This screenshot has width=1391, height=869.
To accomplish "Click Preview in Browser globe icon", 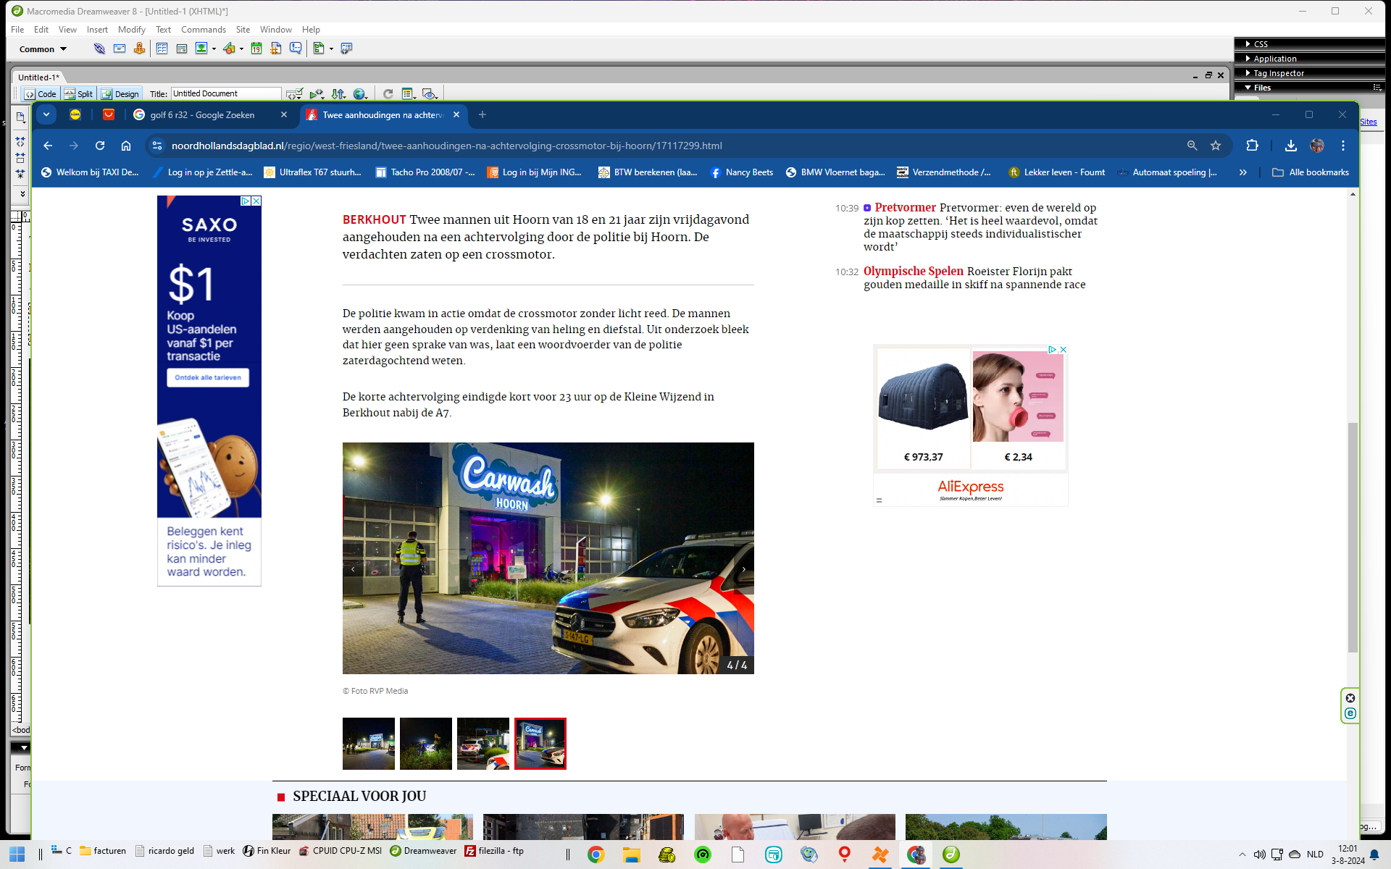I will click(x=359, y=93).
